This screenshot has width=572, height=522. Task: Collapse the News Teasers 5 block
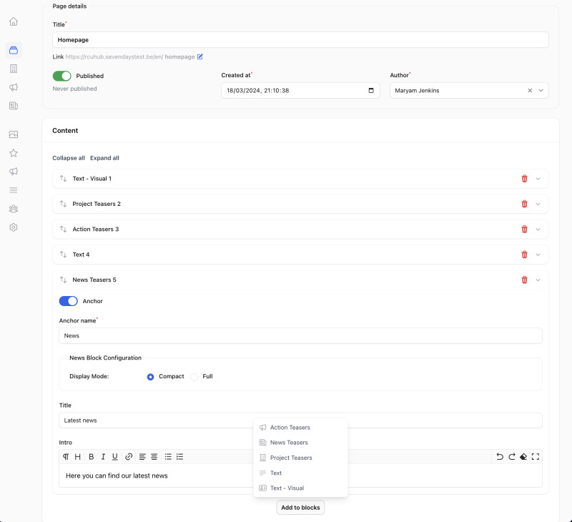tap(538, 280)
